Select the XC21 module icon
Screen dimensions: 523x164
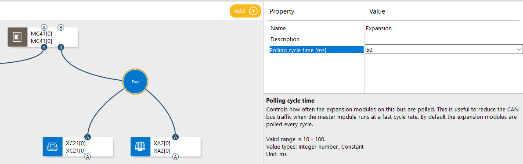click(x=52, y=146)
